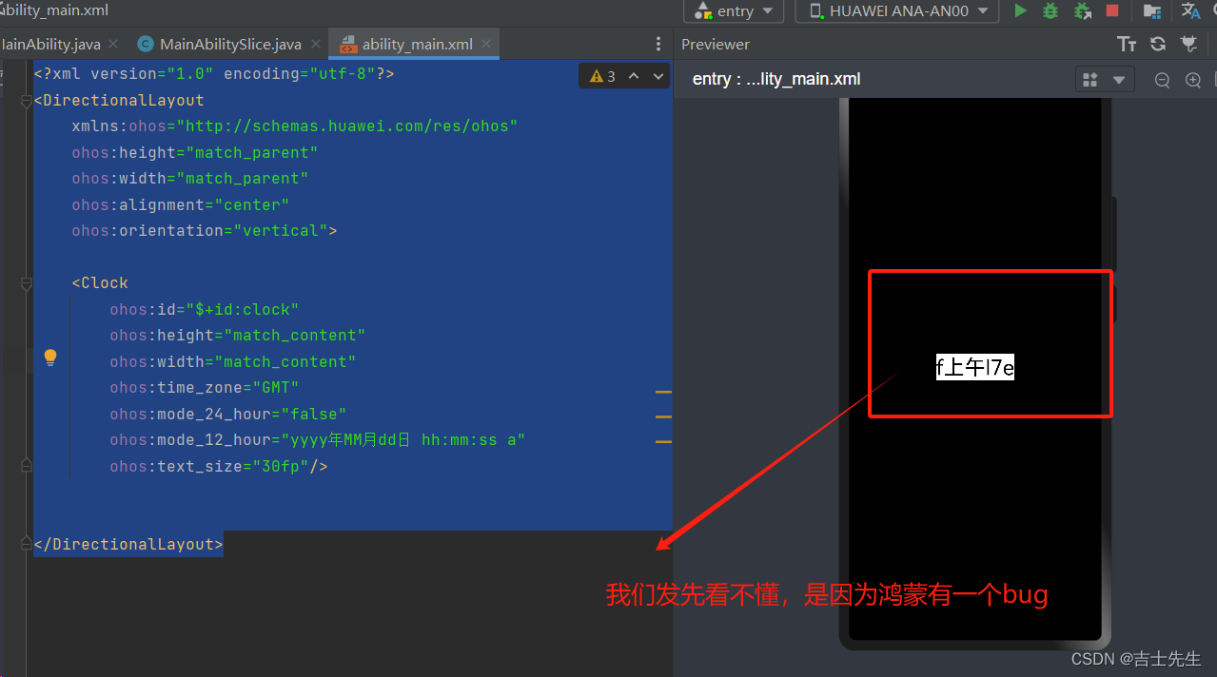This screenshot has width=1217, height=677.
Task: Click the translate language icon
Action: click(x=1190, y=10)
